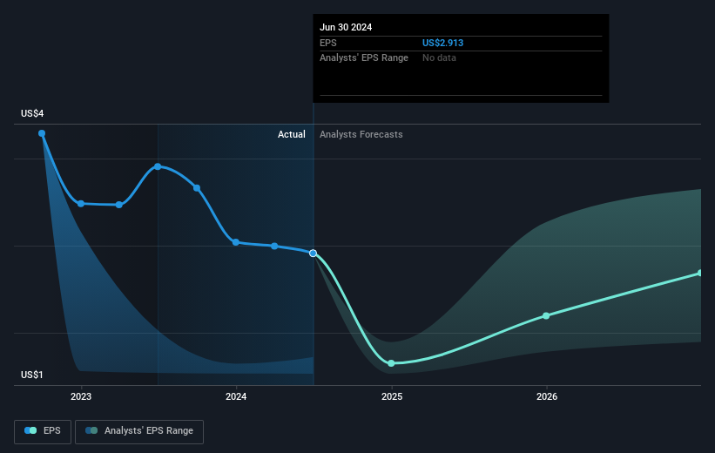715x453 pixels.
Task: Click the 'Actual' section label
Action: tap(292, 134)
